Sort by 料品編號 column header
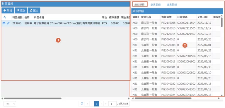The height and width of the screenshot is (108, 225). (x=17, y=18)
